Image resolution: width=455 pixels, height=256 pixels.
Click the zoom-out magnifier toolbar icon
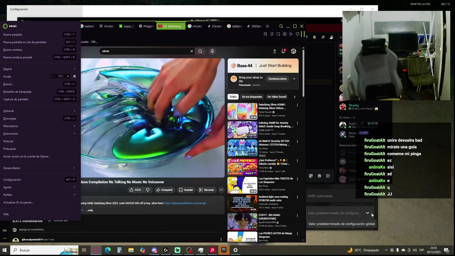[265, 34]
